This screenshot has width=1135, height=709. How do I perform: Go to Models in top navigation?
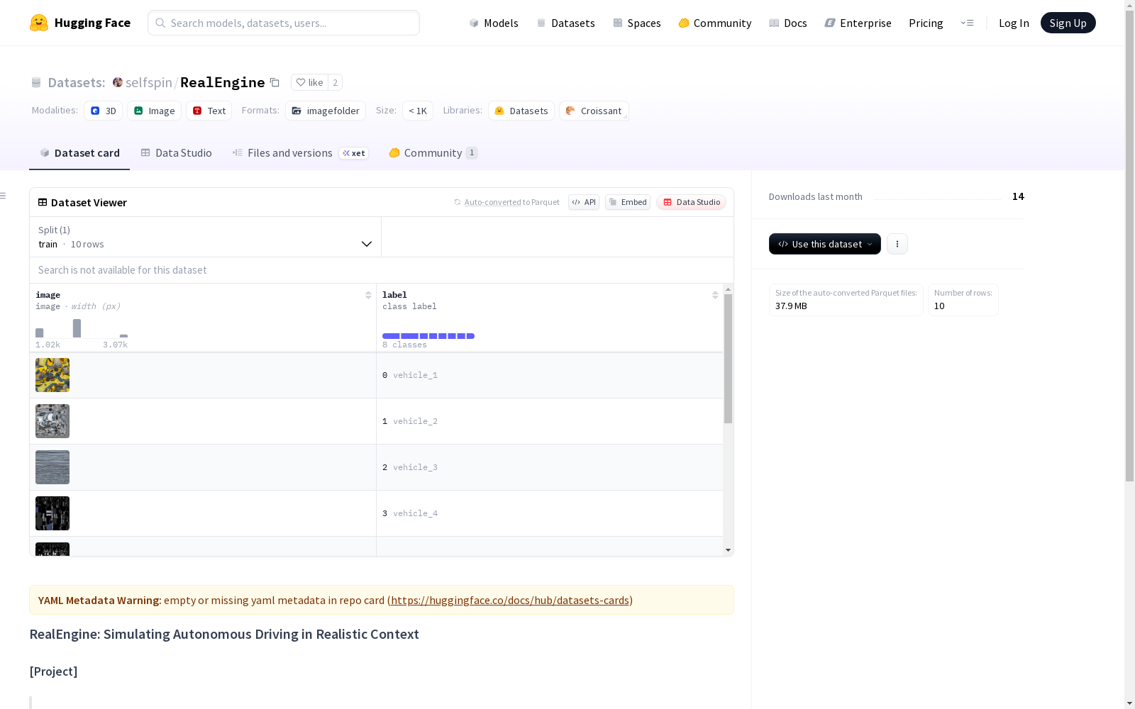[x=494, y=23]
